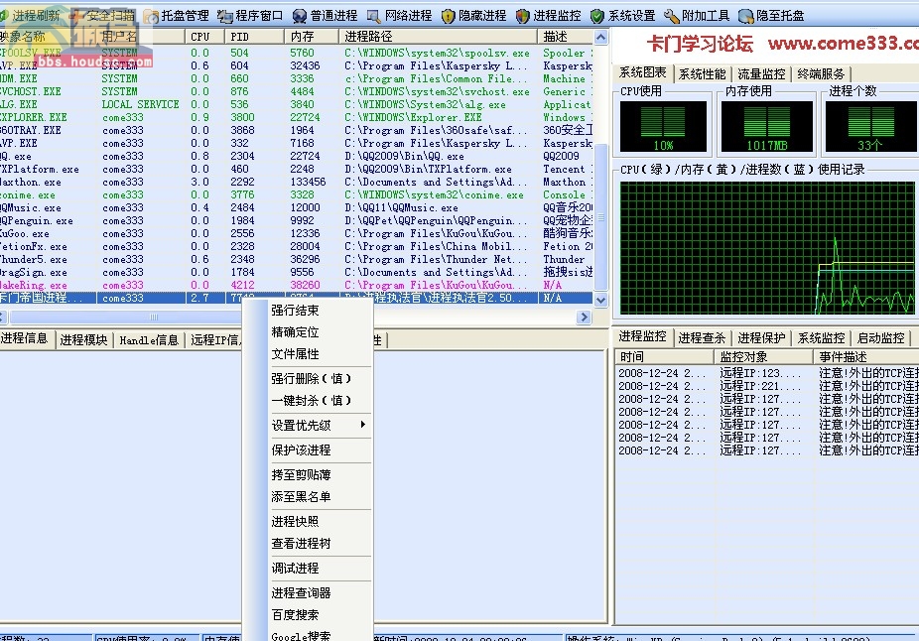Switch to the 进程信息 tab
919x641 pixels.
pyautogui.click(x=25, y=338)
